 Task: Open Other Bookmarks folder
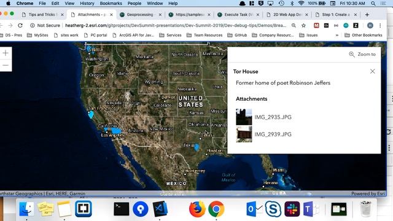pos(364,35)
